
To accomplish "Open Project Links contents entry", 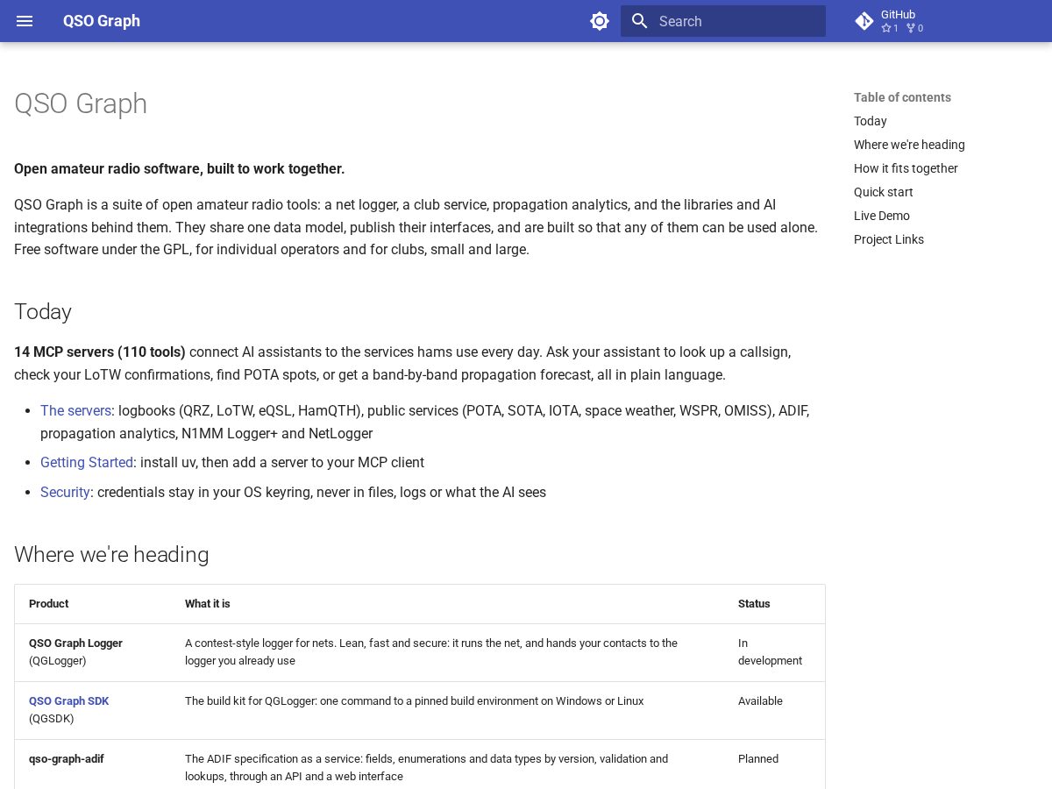I will tap(889, 239).
